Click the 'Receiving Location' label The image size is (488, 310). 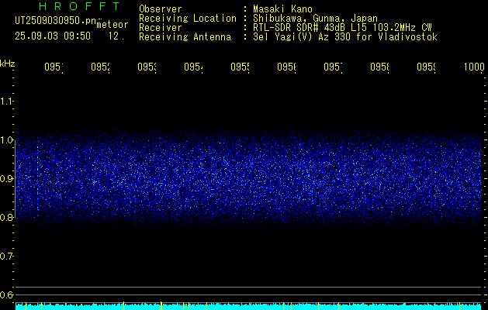(188, 19)
